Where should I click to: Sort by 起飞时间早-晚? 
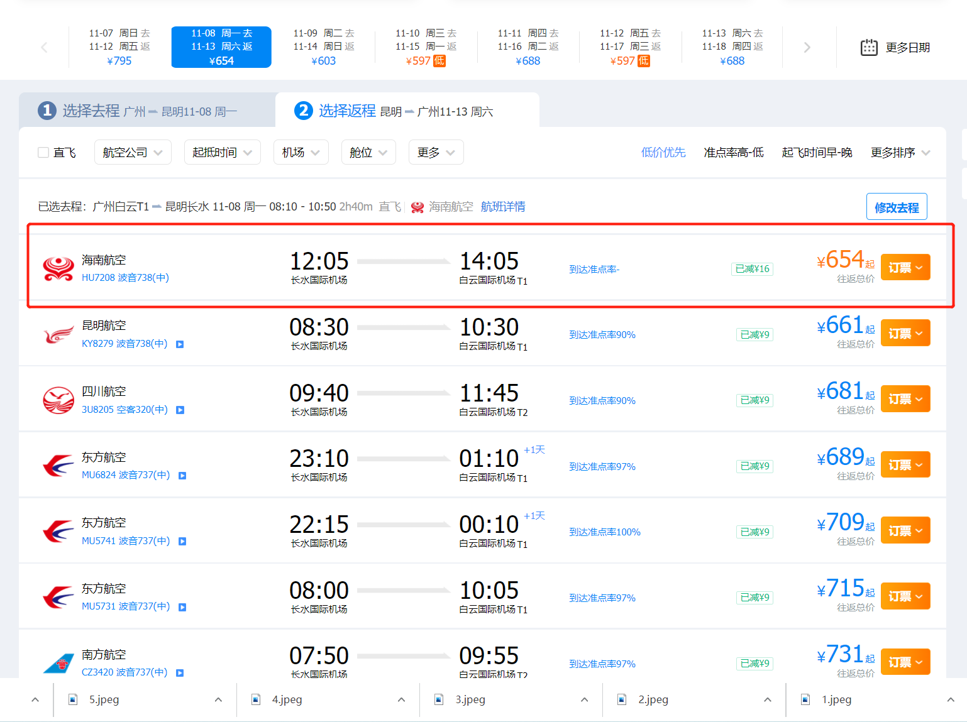817,152
